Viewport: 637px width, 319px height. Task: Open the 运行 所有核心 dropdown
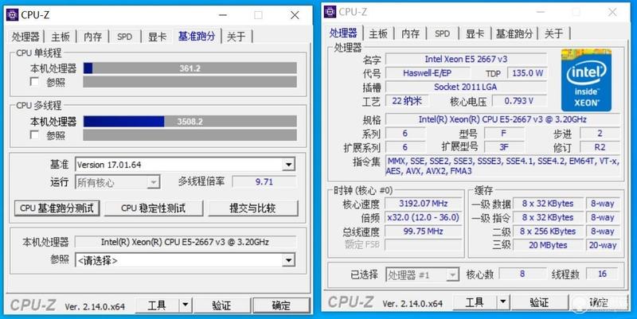point(153,183)
